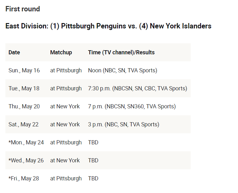The height and width of the screenshot is (193, 238).
Task: Select the Tue., May 18 date cell
Action: coord(24,88)
